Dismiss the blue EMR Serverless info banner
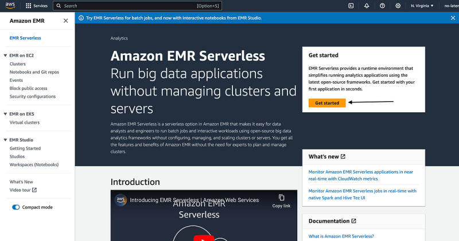The width and height of the screenshot is (459, 241). pos(452,18)
